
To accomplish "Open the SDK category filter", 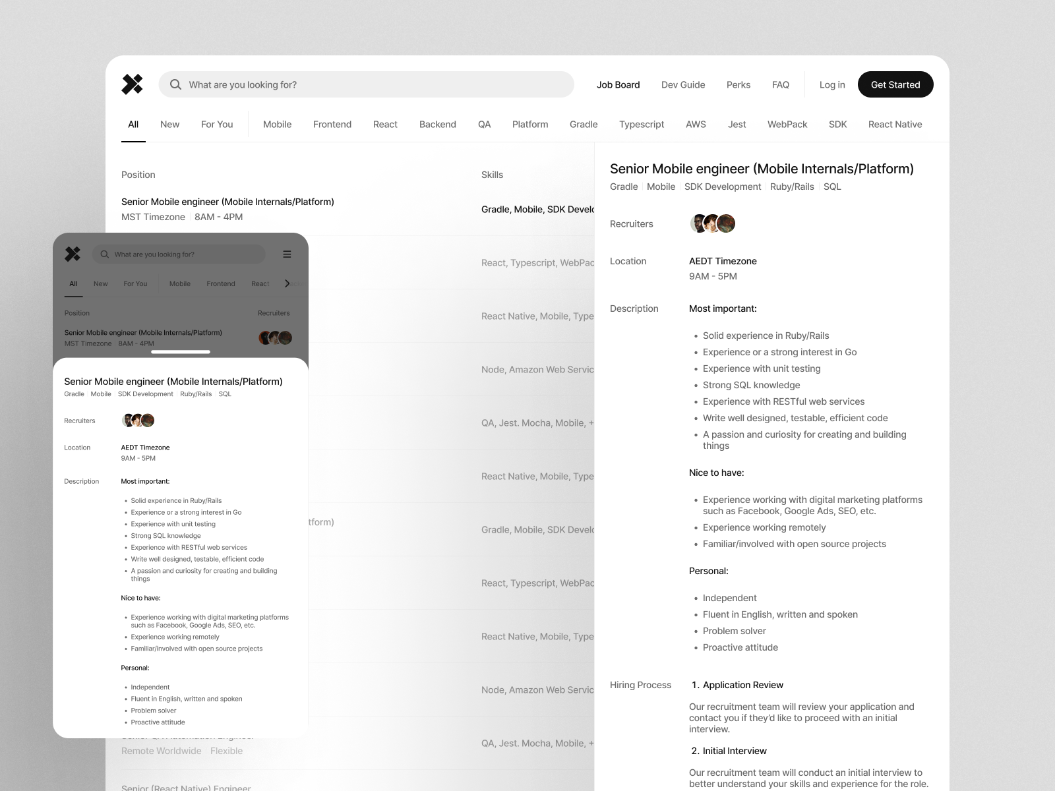I will point(837,124).
